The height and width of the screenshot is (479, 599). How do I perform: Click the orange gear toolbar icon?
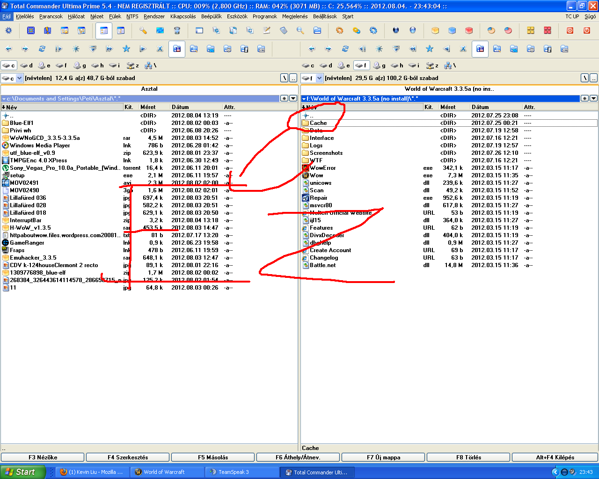(340, 30)
